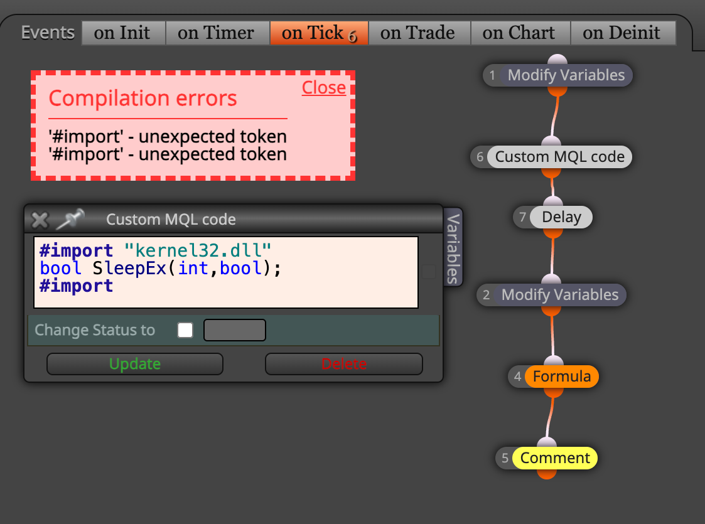Close the Custom MQL code panel with X icon
Viewport: 705px width, 524px height.
(40, 220)
